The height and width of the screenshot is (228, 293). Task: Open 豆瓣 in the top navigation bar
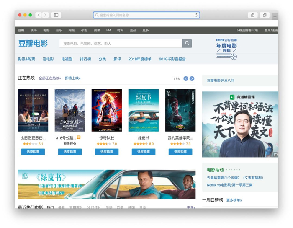pos(21,30)
